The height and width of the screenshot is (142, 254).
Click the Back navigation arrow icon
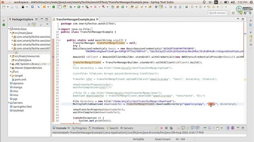[x=214, y=7]
